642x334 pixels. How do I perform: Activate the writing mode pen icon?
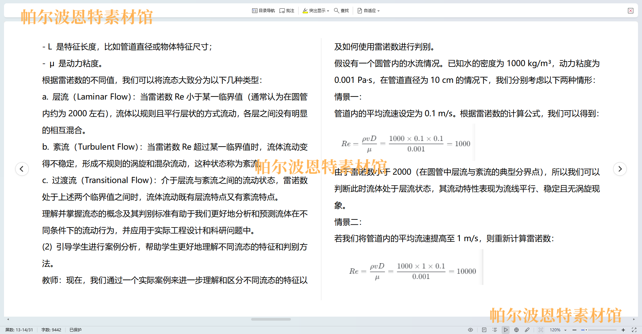click(x=527, y=330)
